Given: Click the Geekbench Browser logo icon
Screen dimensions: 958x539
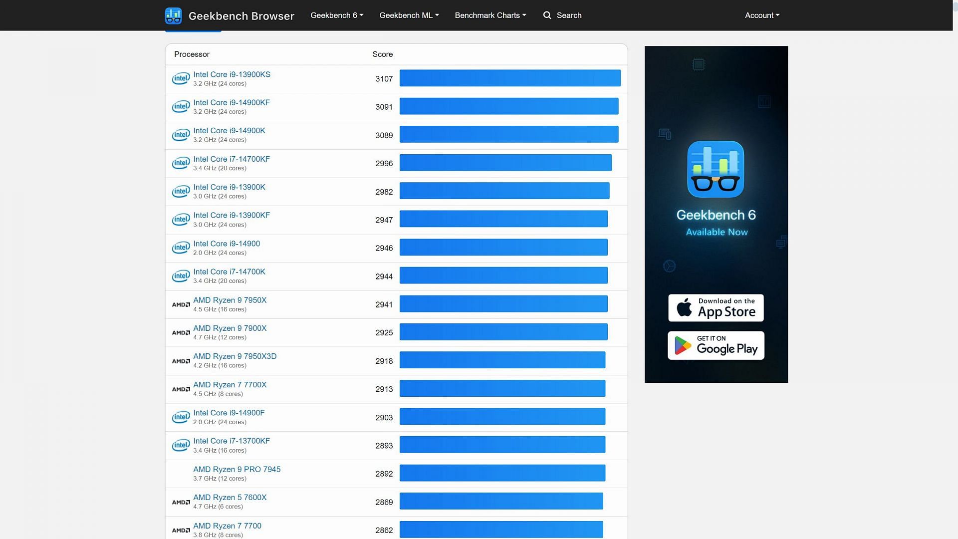Looking at the screenshot, I should 174,15.
